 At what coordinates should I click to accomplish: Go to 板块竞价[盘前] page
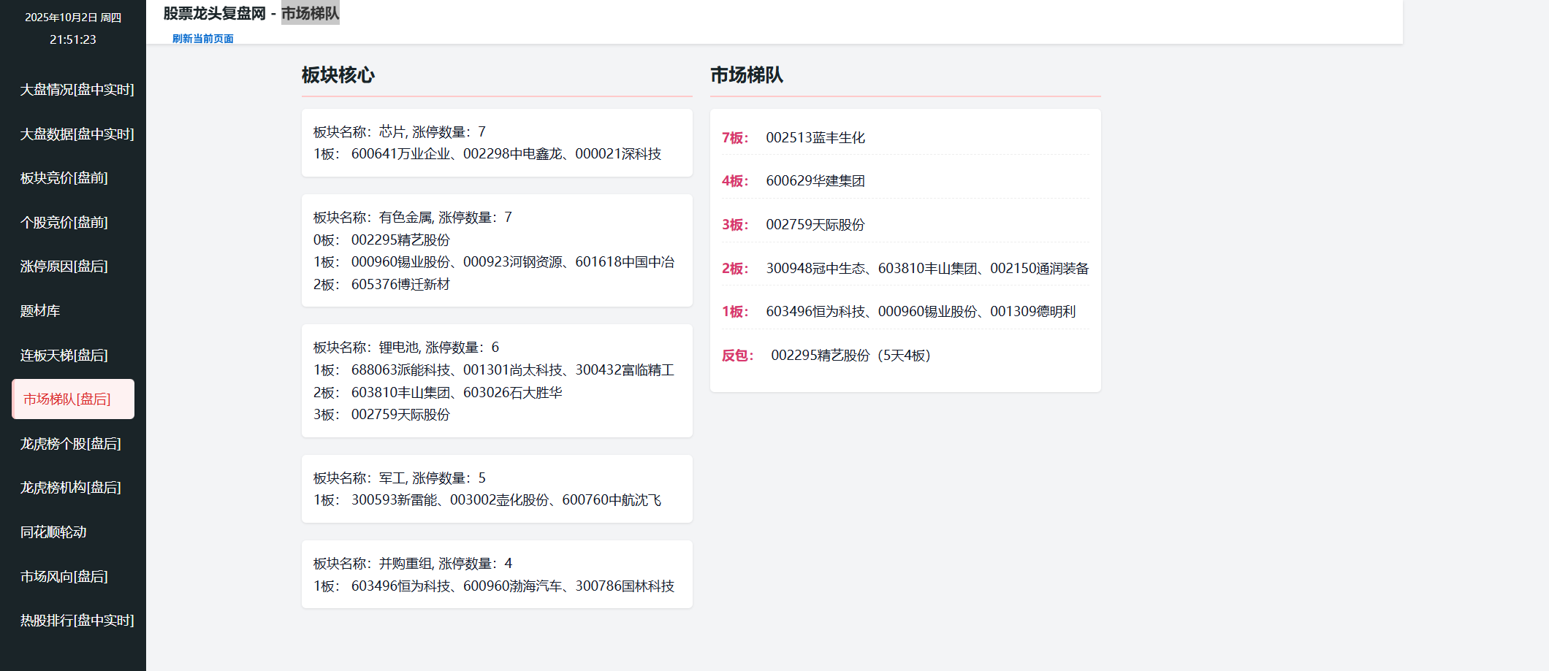pyautogui.click(x=64, y=178)
